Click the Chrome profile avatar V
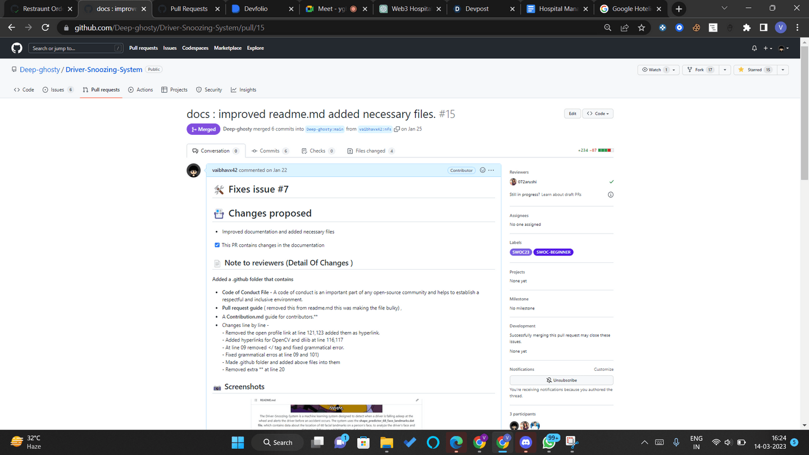Viewport: 809px width, 455px height. 780,28
